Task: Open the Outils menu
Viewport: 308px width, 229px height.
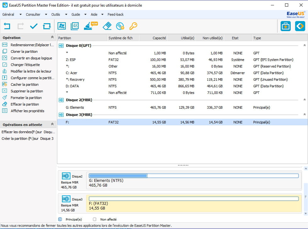Action: [56, 14]
